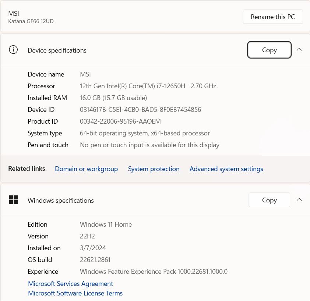Click the Pen and touch label
This screenshot has height=301, width=310.
(48, 145)
